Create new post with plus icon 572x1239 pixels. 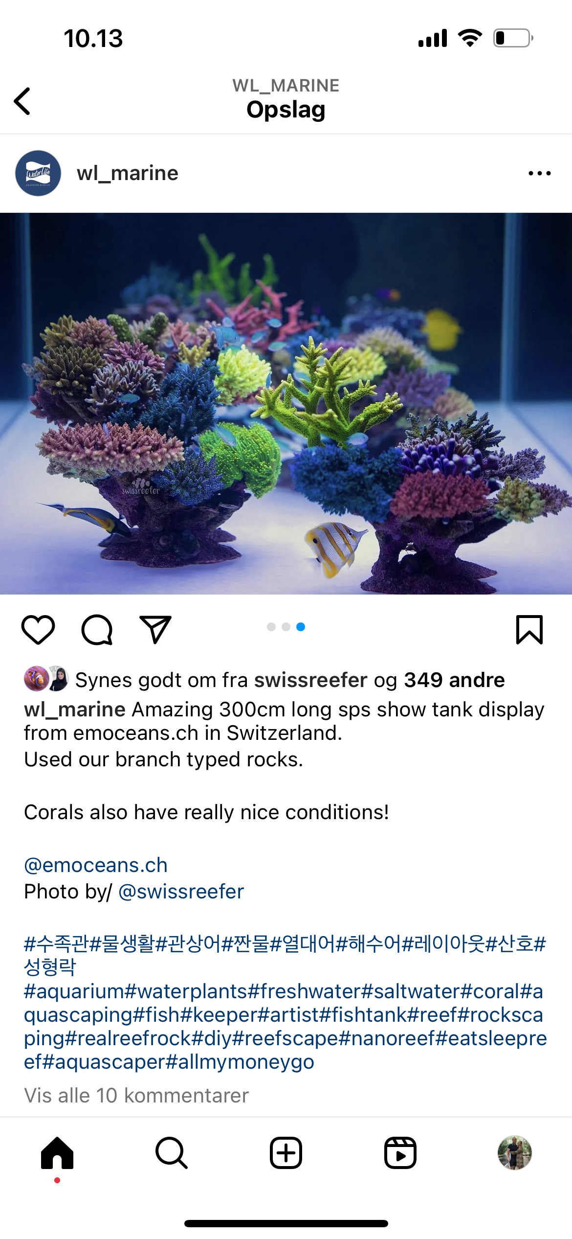click(286, 1153)
